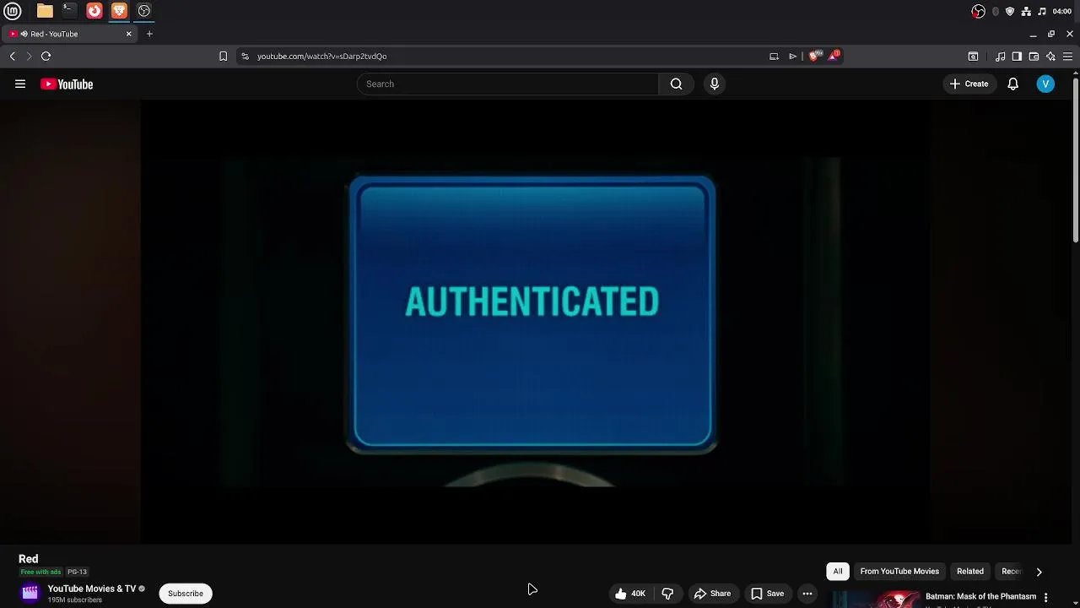The width and height of the screenshot is (1080, 608).
Task: Launch the file manager from panel
Action: (x=45, y=11)
